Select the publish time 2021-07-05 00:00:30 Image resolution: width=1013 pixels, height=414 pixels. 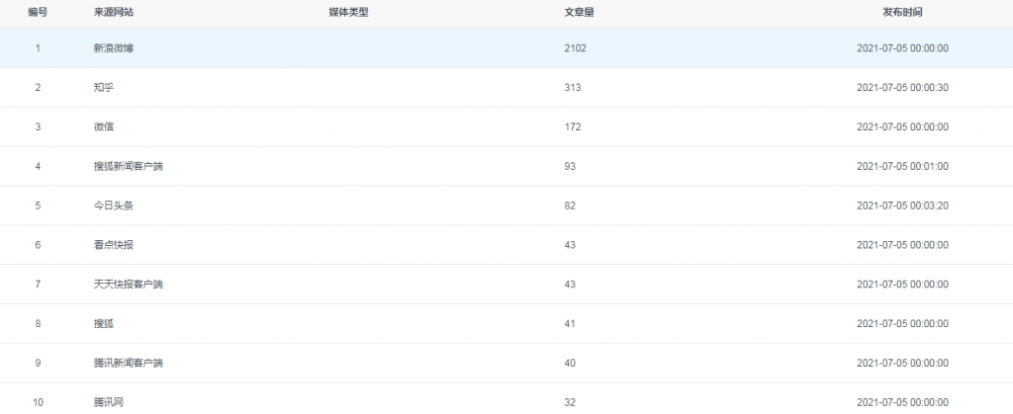[902, 88]
